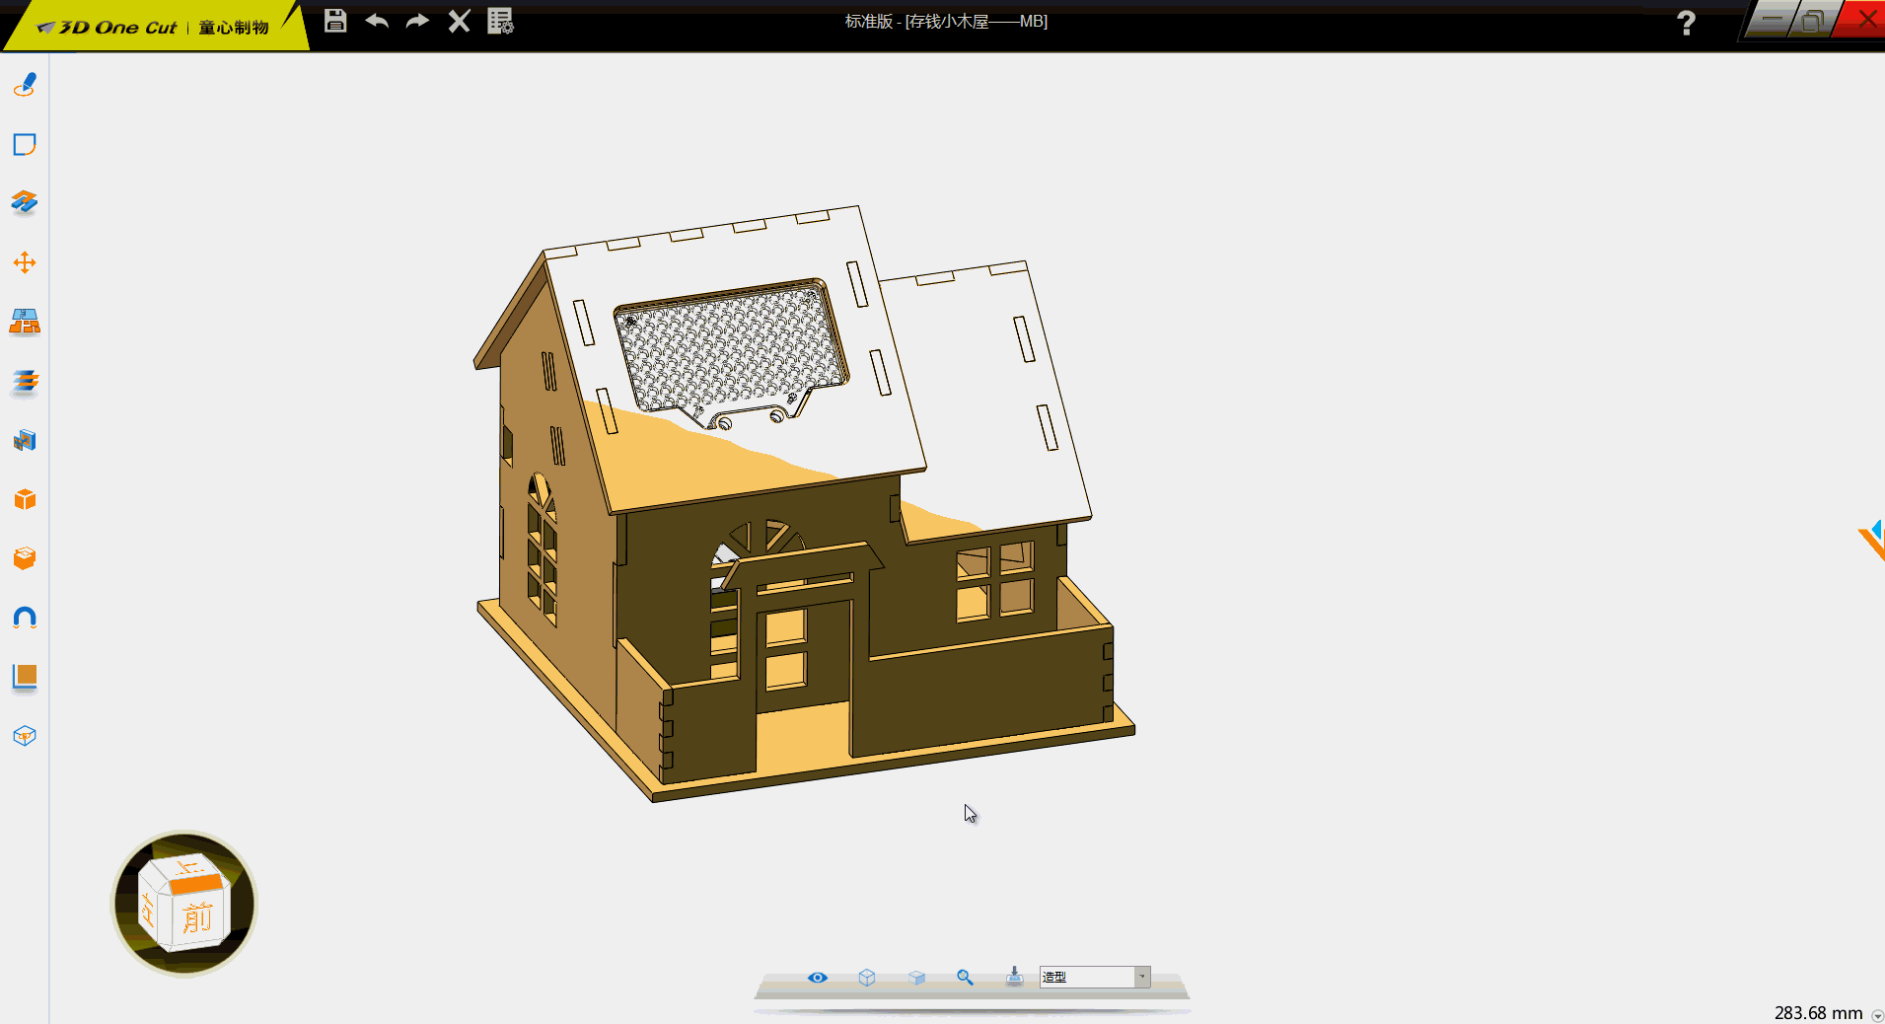Image resolution: width=1885 pixels, height=1024 pixels.
Task: Toggle wireframe cube display mode
Action: point(867,978)
